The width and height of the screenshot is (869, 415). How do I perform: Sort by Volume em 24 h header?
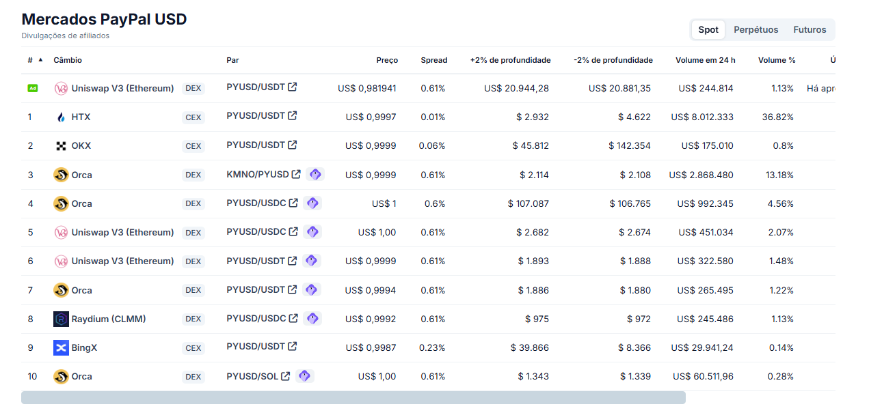tap(706, 60)
